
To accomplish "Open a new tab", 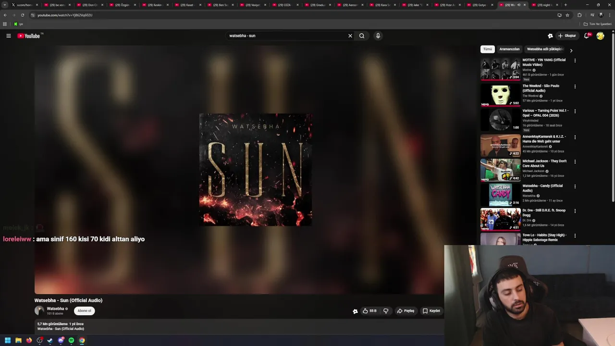I will 566,5.
